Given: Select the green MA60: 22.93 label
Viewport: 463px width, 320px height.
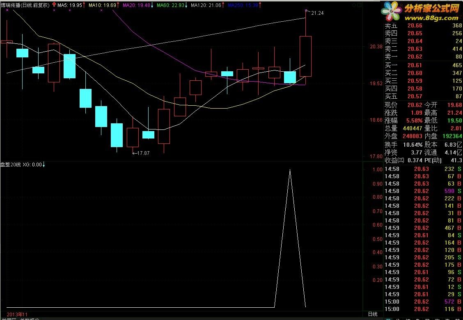Looking at the screenshot, I should point(170,5).
